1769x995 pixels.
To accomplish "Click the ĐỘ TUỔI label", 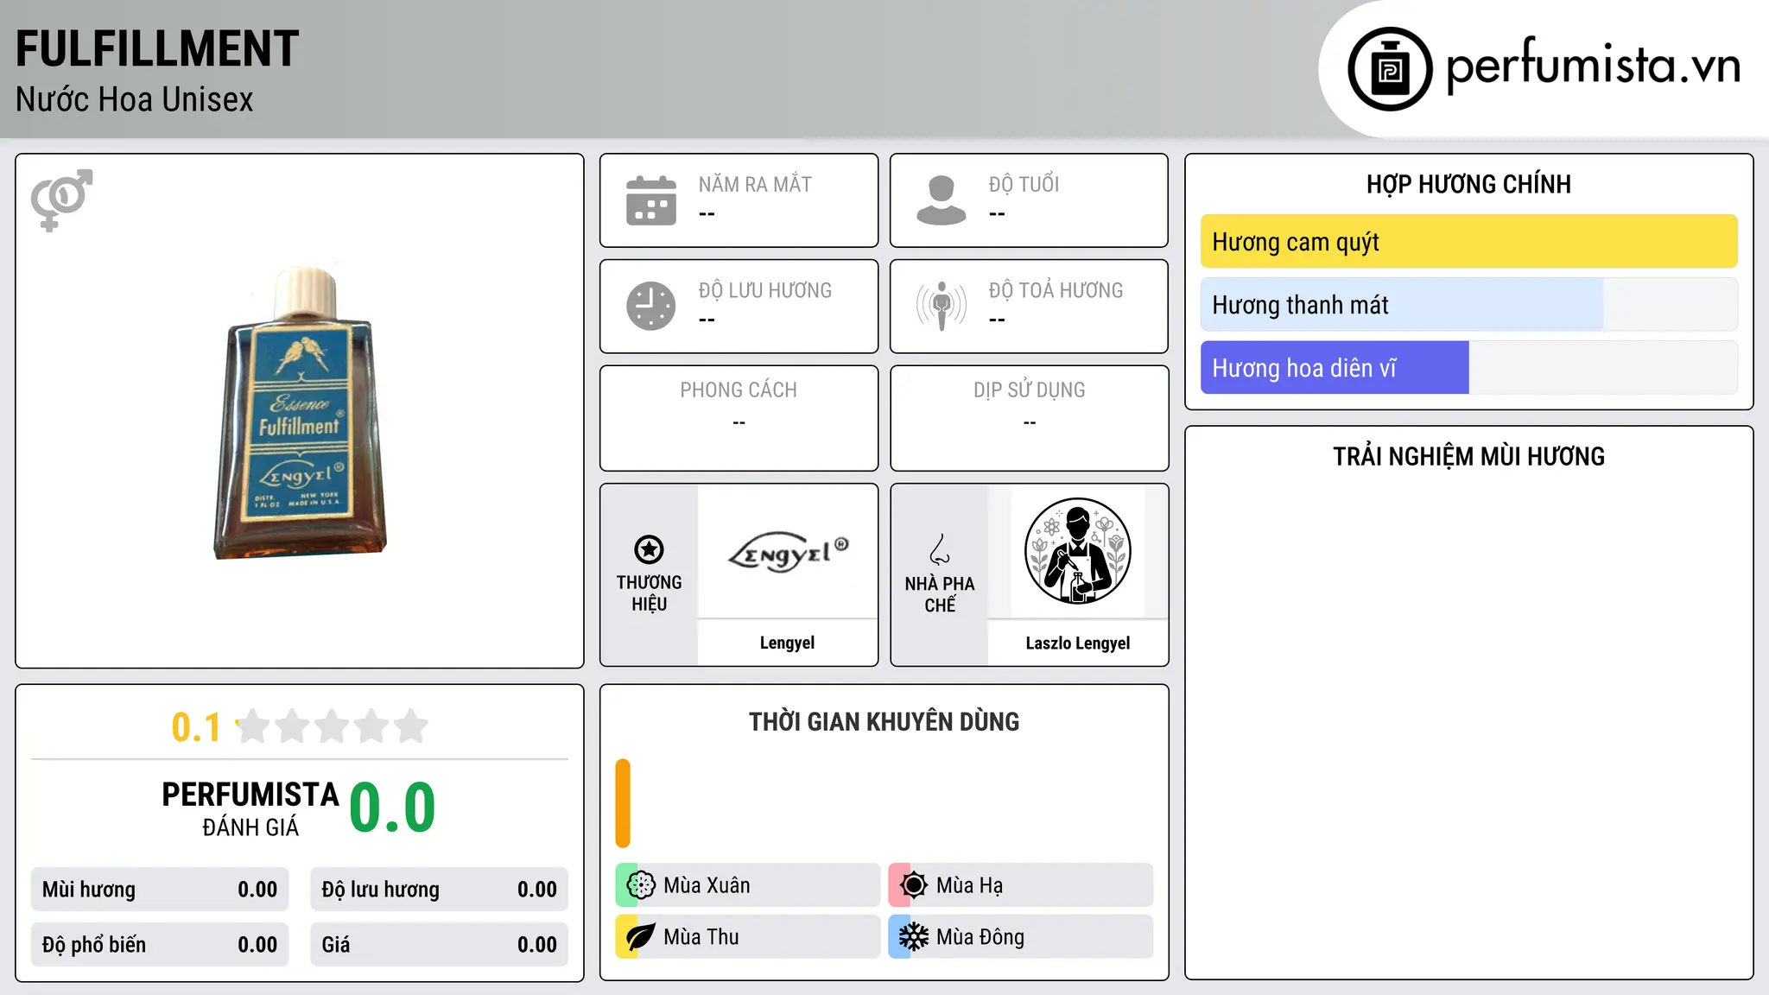I will (1024, 184).
